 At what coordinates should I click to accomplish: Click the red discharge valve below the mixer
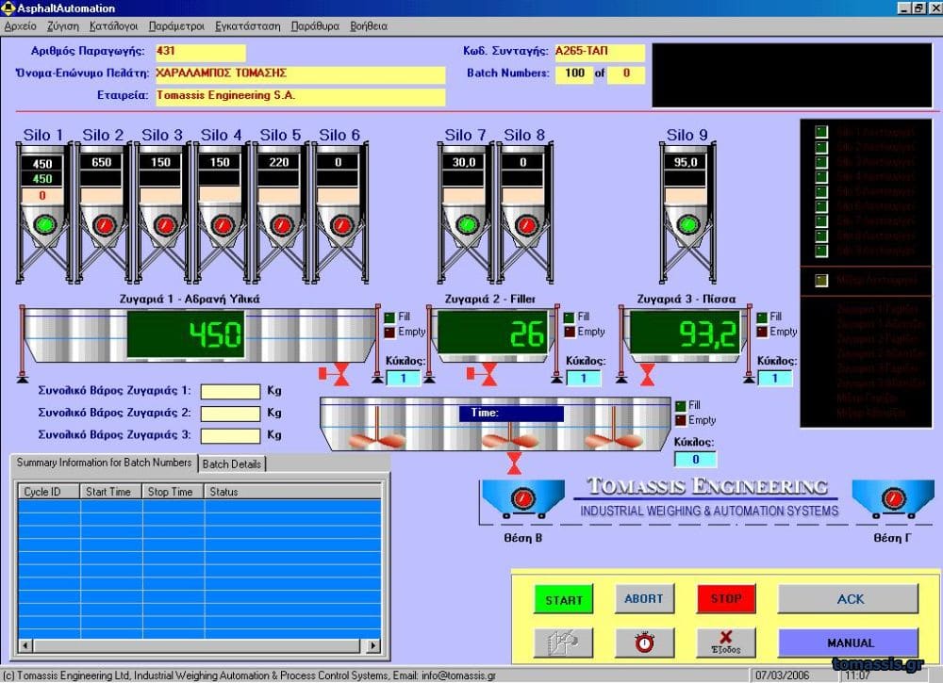pyautogui.click(x=514, y=463)
